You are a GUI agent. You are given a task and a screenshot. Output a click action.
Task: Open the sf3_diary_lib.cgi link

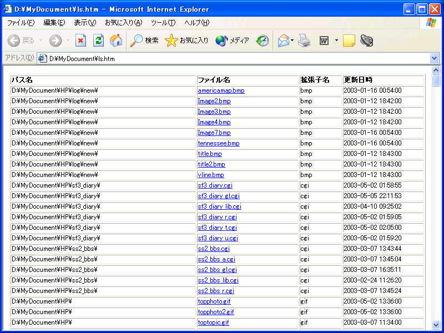pyautogui.click(x=220, y=206)
